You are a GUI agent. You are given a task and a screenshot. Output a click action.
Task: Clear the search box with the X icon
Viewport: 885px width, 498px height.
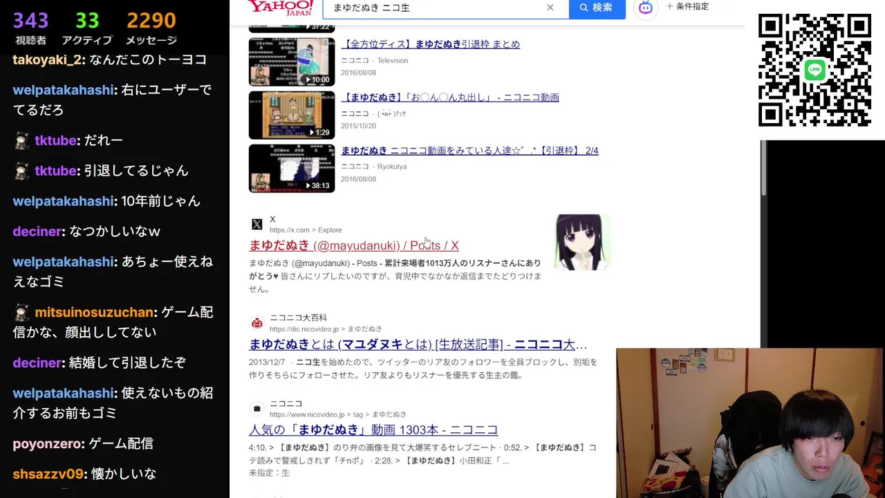pos(550,8)
